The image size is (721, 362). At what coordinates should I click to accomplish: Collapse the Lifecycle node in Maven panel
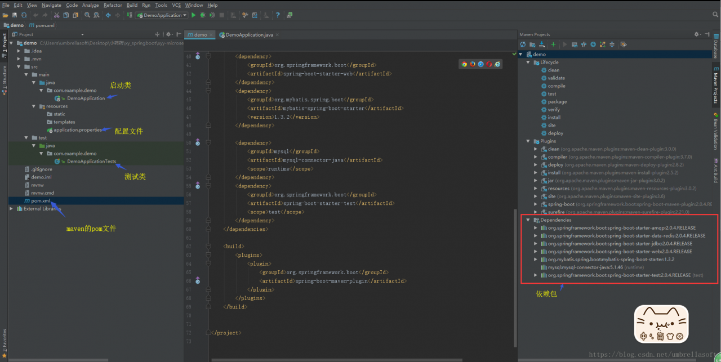click(528, 62)
